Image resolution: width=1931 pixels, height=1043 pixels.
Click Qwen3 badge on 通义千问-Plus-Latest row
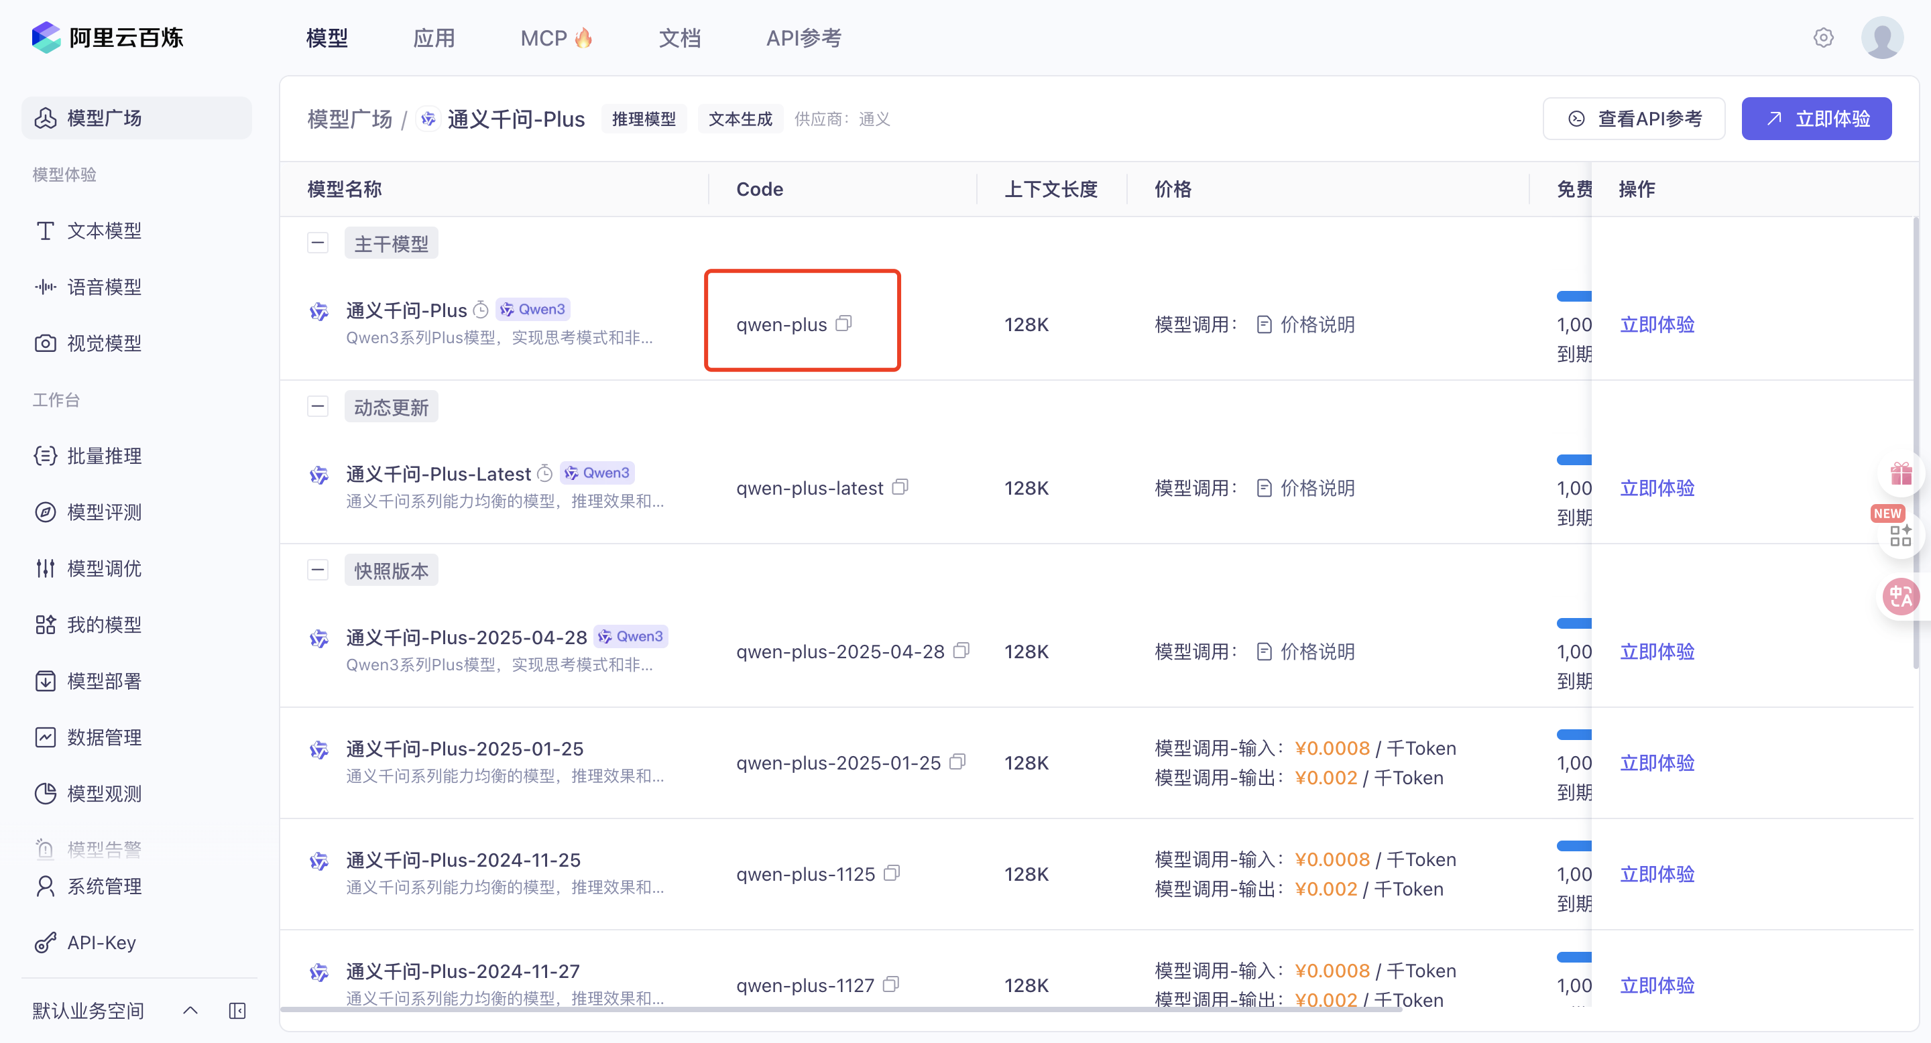[597, 473]
